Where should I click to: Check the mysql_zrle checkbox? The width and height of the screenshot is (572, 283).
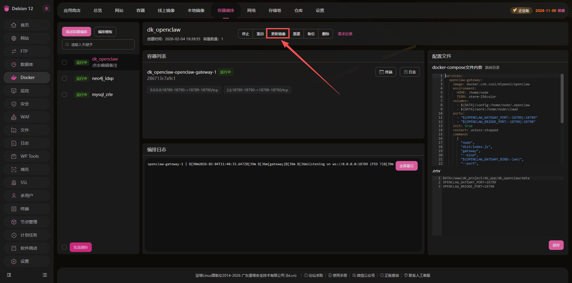click(x=64, y=95)
